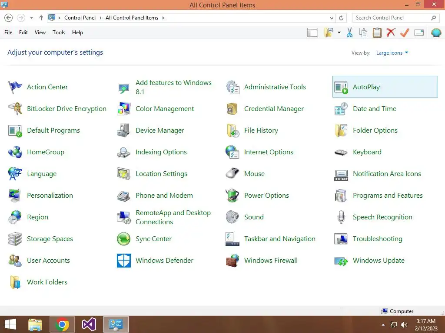Open the Folder Options link
This screenshot has height=333, width=445.
pos(375,131)
